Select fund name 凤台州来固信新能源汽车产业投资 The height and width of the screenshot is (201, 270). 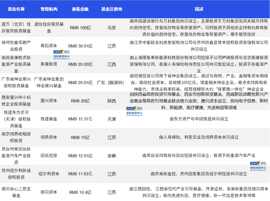pyautogui.click(x=16, y=155)
